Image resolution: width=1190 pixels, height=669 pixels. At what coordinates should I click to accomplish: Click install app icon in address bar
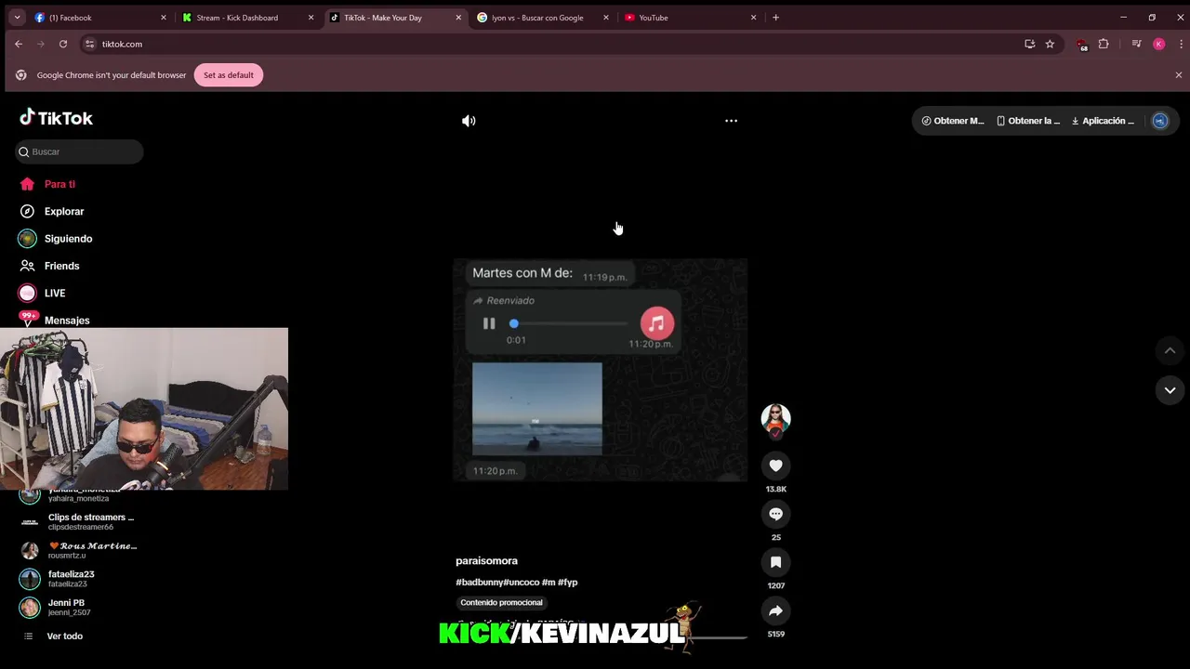[1029, 44]
